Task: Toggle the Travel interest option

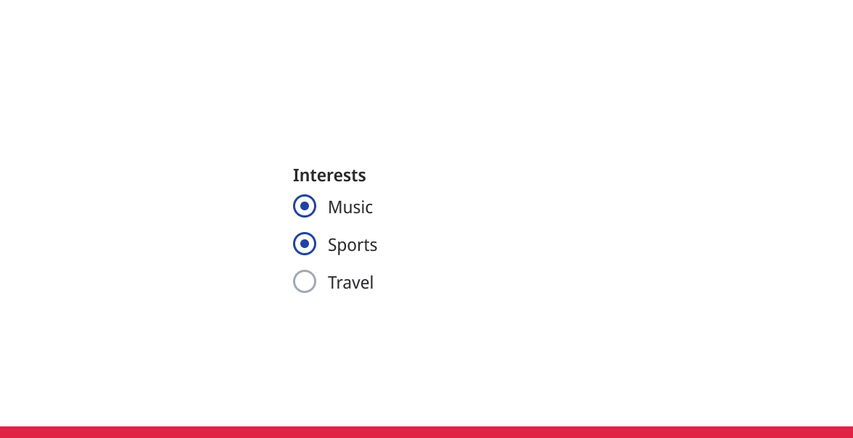Action: 305,281
